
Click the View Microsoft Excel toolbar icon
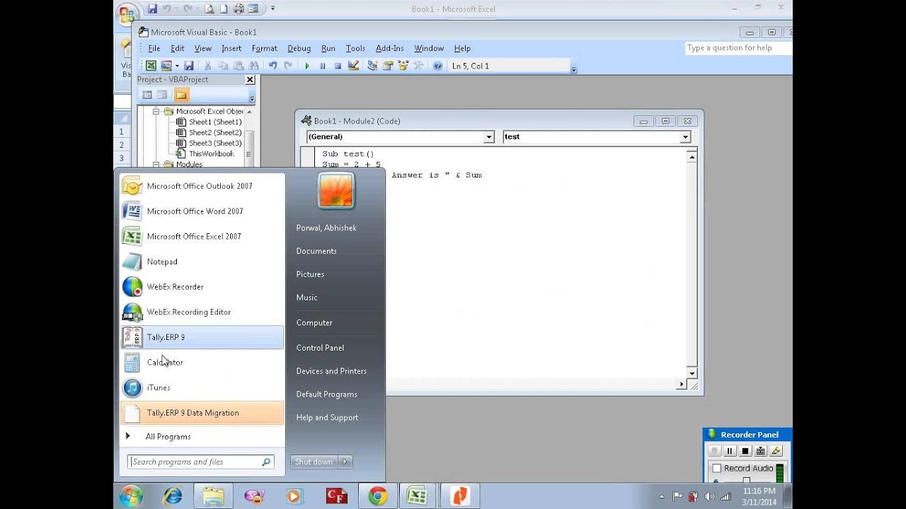click(x=151, y=66)
